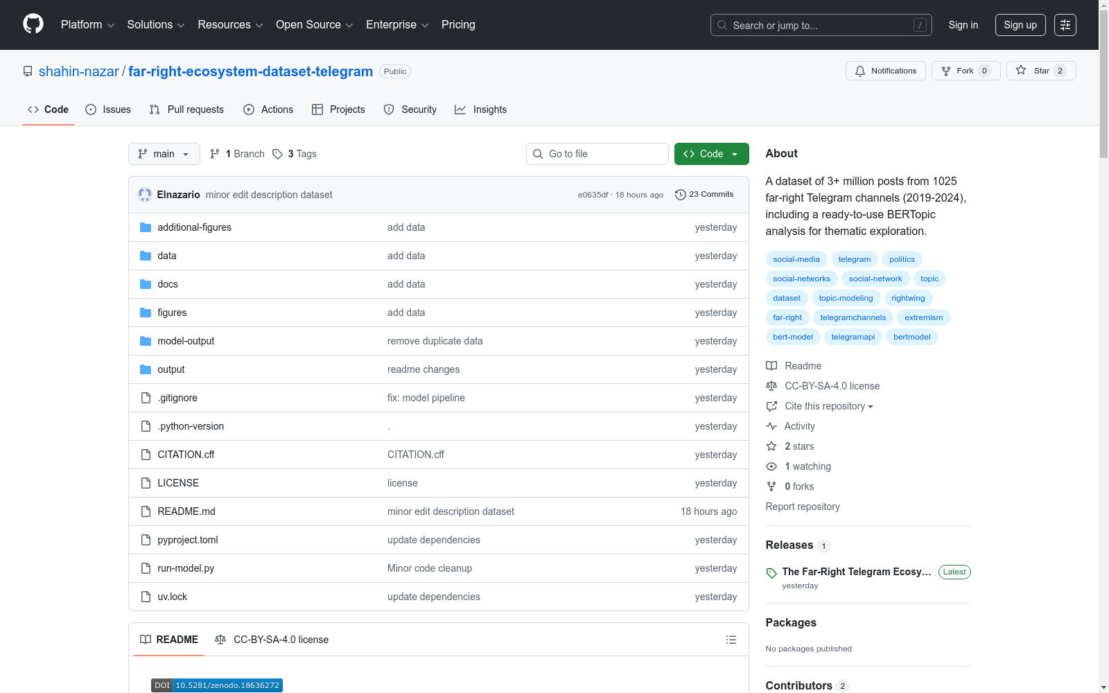
Task: Open the pyproject.toml file
Action: click(188, 540)
